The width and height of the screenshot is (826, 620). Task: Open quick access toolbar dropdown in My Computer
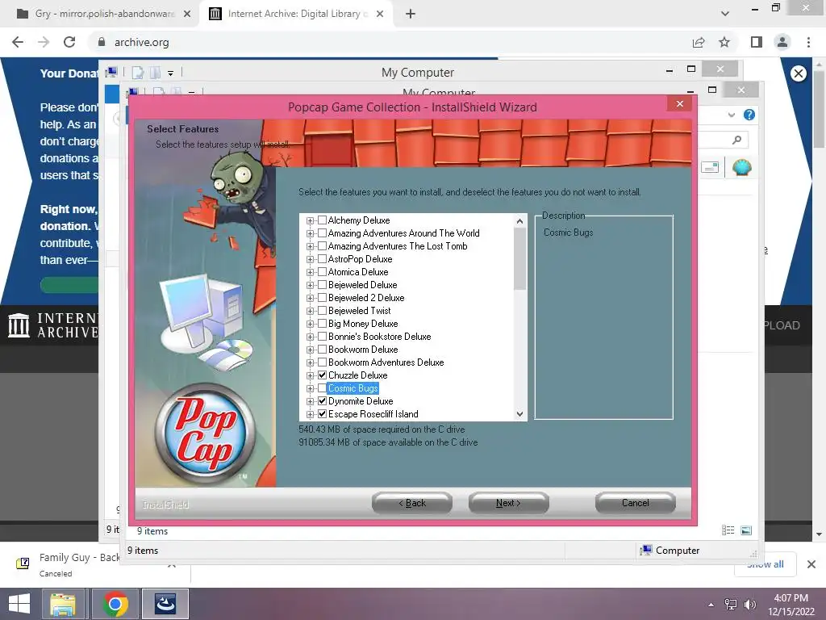pyautogui.click(x=171, y=73)
